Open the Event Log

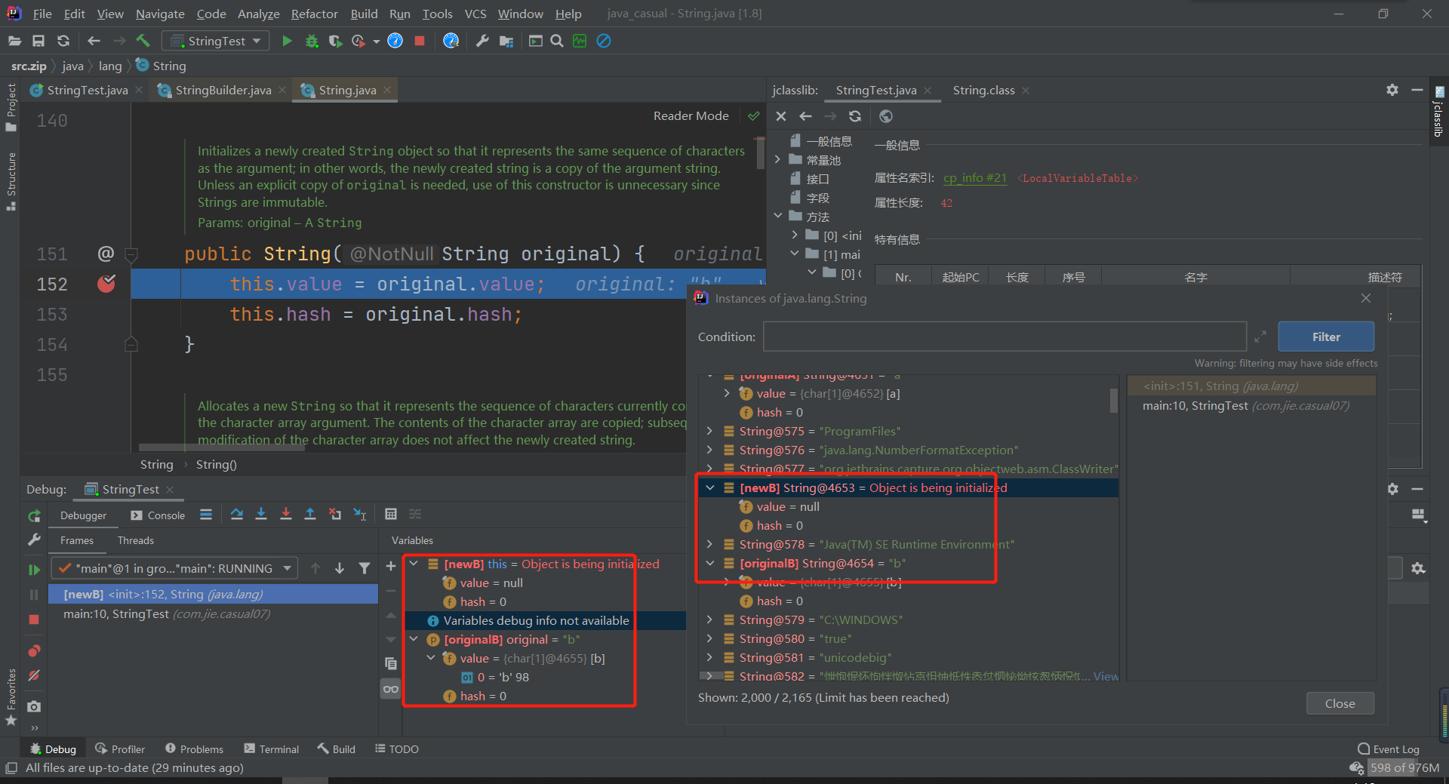(x=1389, y=749)
